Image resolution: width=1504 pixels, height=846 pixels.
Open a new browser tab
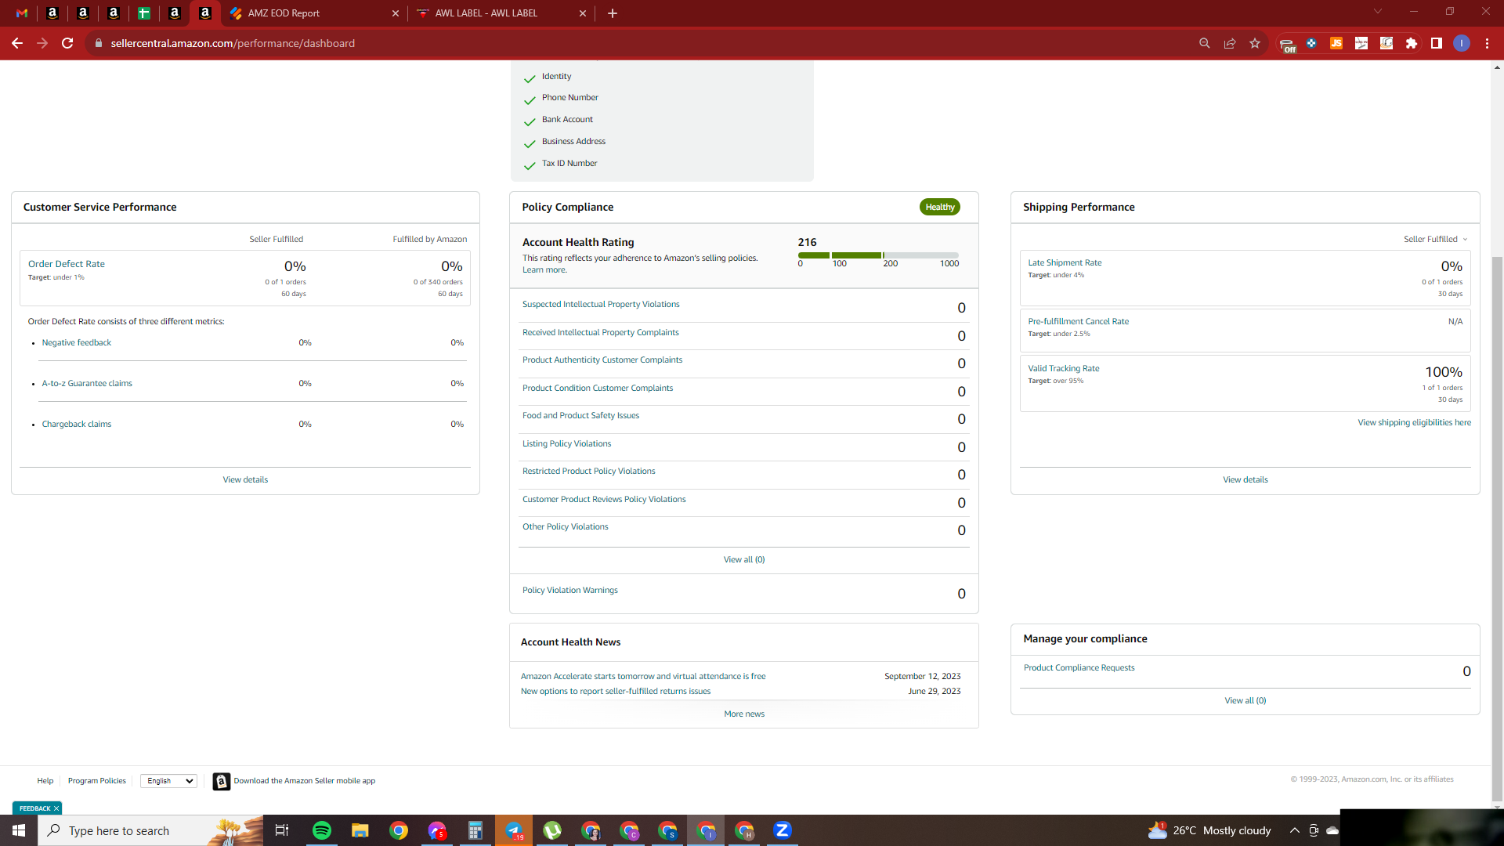point(613,13)
